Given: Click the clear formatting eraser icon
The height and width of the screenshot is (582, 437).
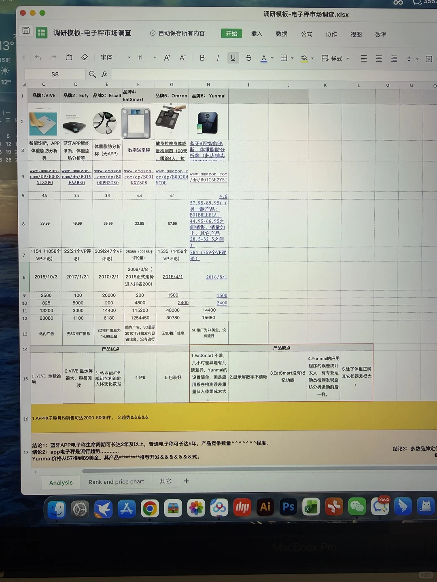Looking at the screenshot, I should 85,57.
